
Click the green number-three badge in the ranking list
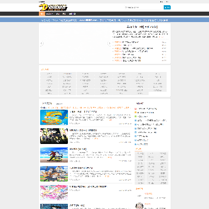coord(135,117)
